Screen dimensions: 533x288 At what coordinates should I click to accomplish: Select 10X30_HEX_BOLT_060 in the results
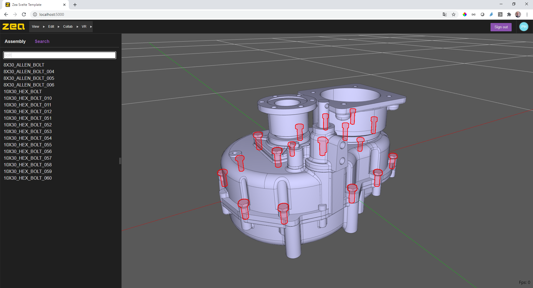pyautogui.click(x=28, y=178)
